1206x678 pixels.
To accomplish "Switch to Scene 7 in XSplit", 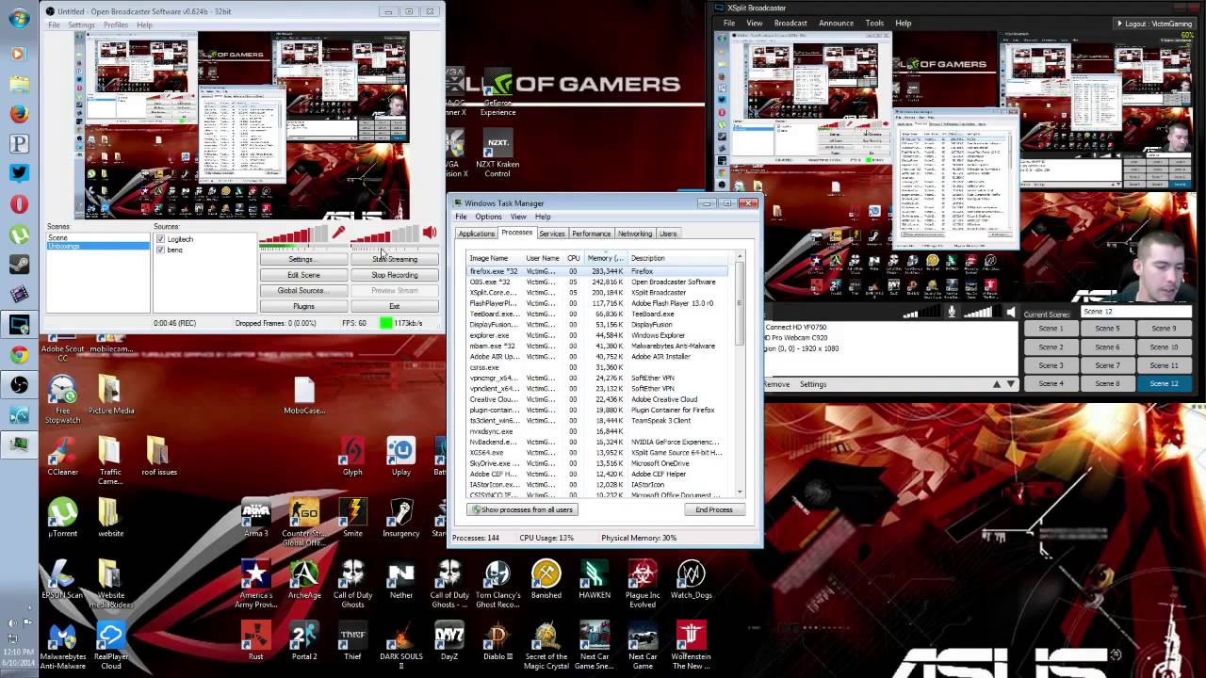I will 1107,365.
